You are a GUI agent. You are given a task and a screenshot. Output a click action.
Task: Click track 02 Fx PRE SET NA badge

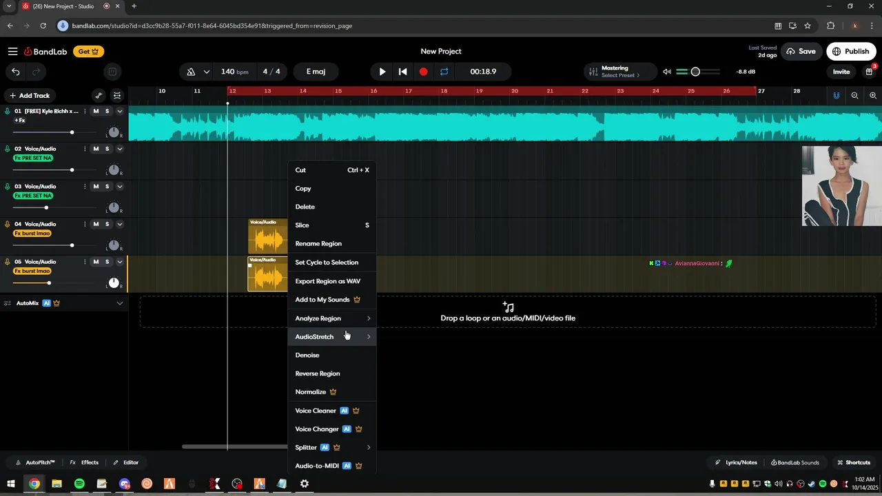pos(33,158)
